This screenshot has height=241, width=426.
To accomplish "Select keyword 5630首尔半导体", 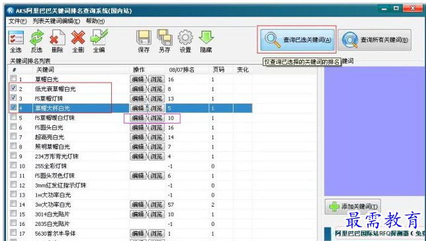I will (55, 234).
